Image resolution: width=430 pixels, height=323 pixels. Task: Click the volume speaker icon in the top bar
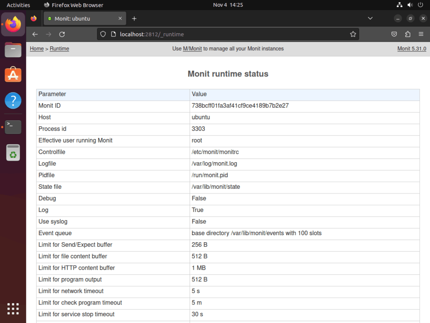click(410, 5)
